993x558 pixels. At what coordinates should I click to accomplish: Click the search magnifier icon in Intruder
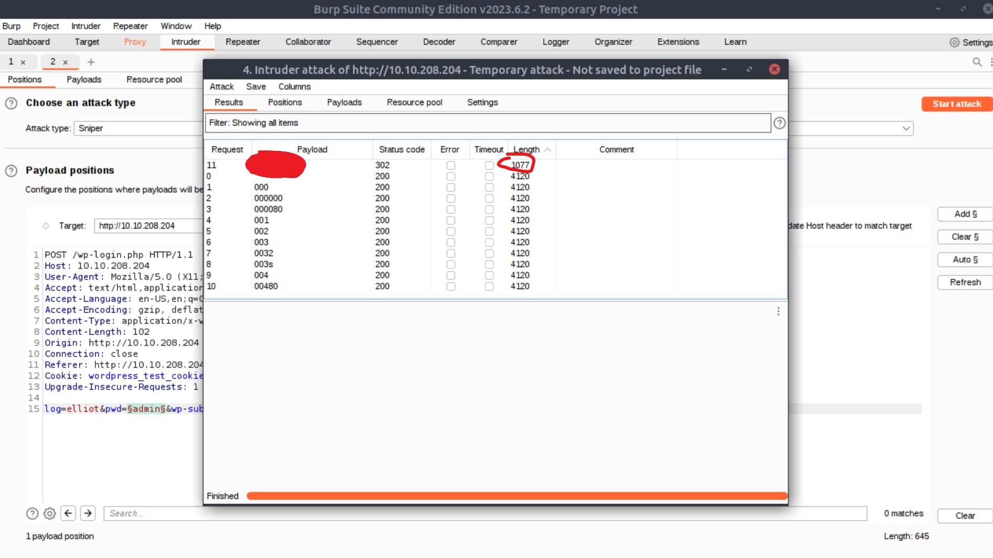click(x=977, y=62)
